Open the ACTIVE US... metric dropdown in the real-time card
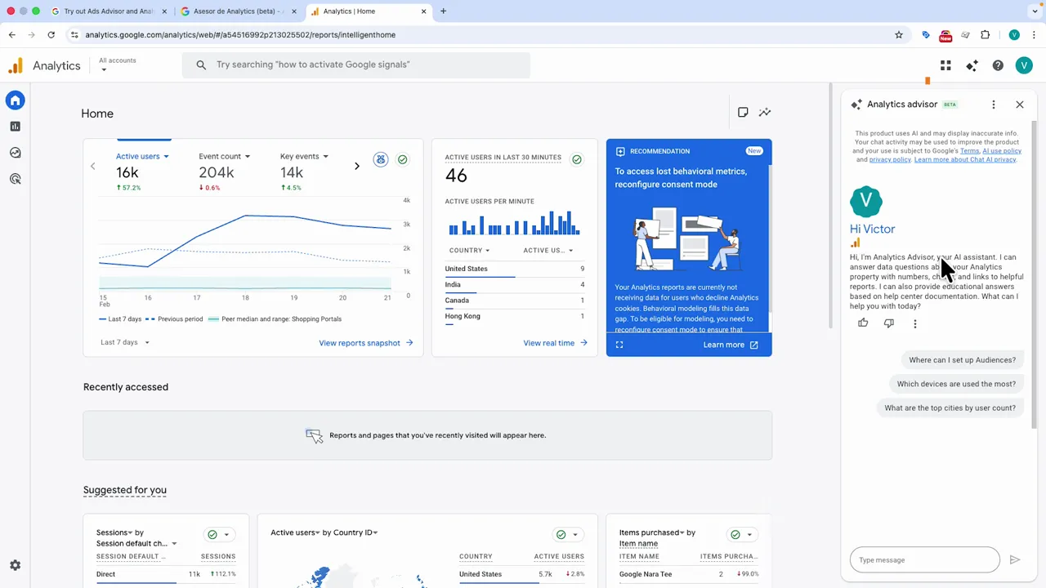The width and height of the screenshot is (1046, 588). (x=548, y=251)
